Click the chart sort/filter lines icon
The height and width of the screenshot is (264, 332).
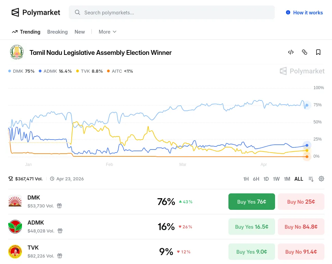coord(311,179)
